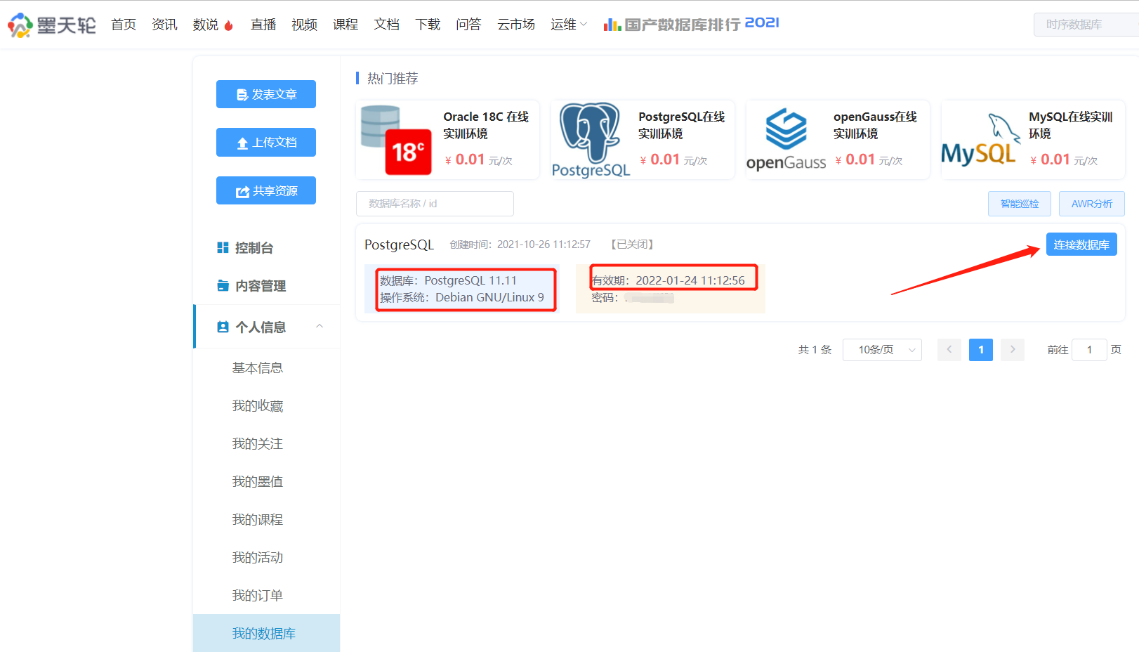Go to previous page arrow
Image resolution: width=1139 pixels, height=652 pixels.
pos(949,349)
